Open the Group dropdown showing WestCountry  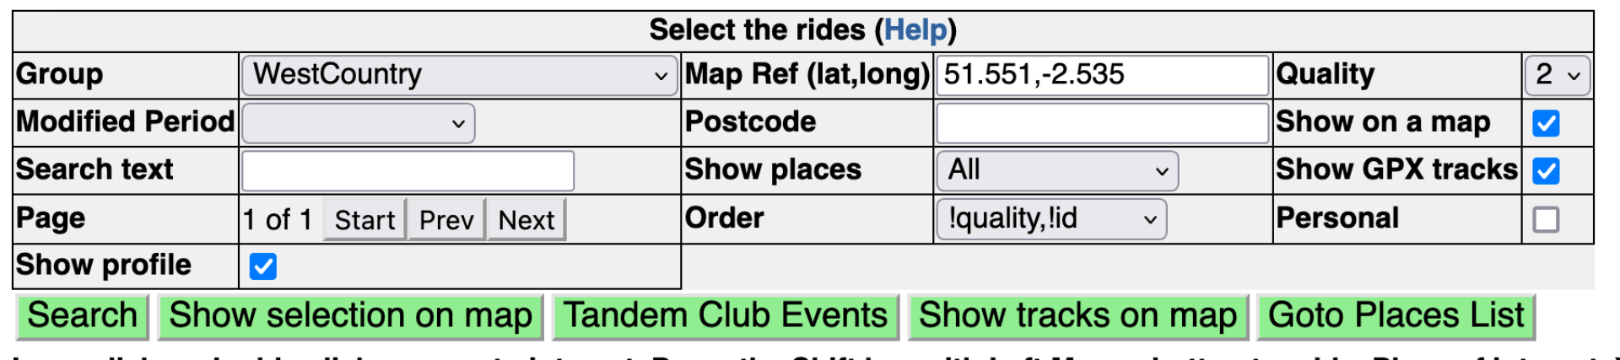click(460, 75)
